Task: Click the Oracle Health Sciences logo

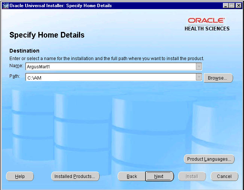Action: 207,24
